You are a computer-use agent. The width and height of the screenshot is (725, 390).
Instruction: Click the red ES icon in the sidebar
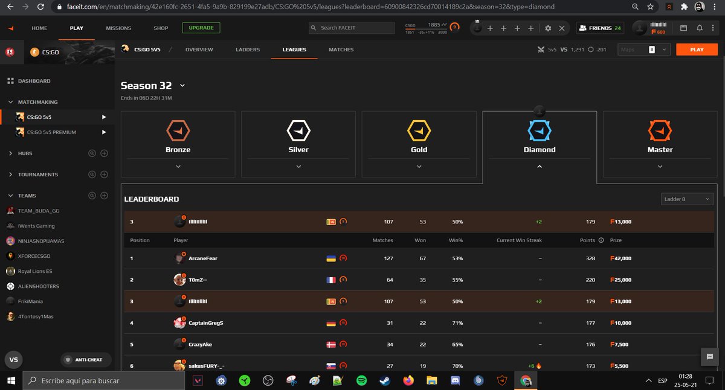pos(10,53)
